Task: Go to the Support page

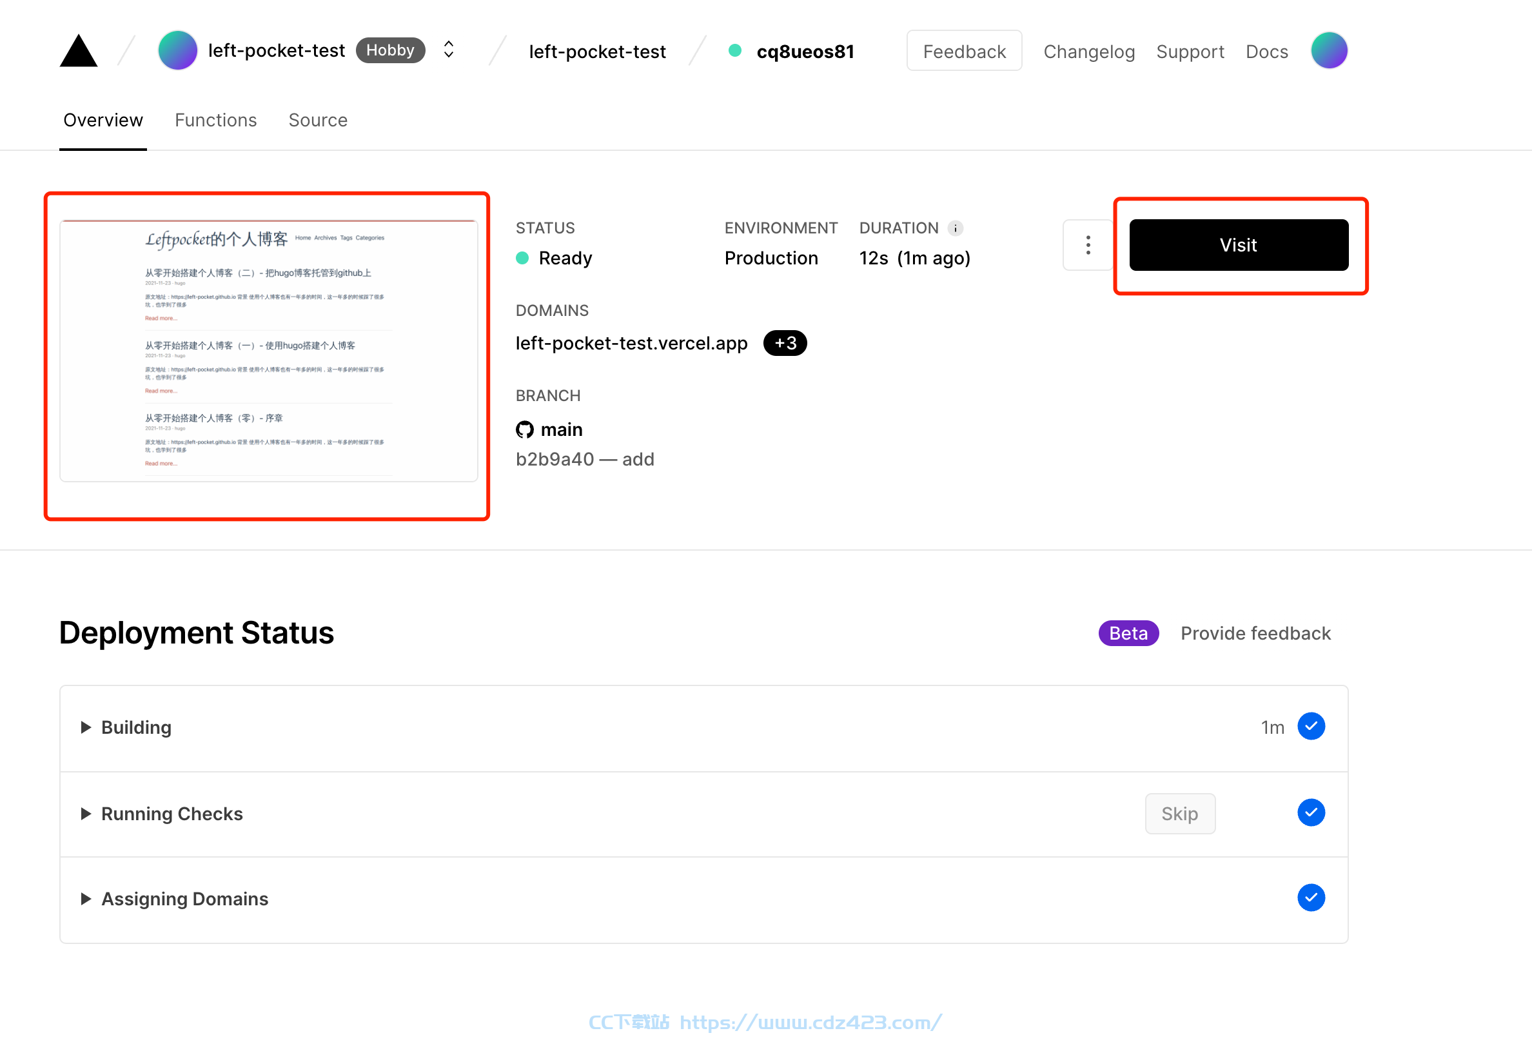Action: (x=1190, y=52)
